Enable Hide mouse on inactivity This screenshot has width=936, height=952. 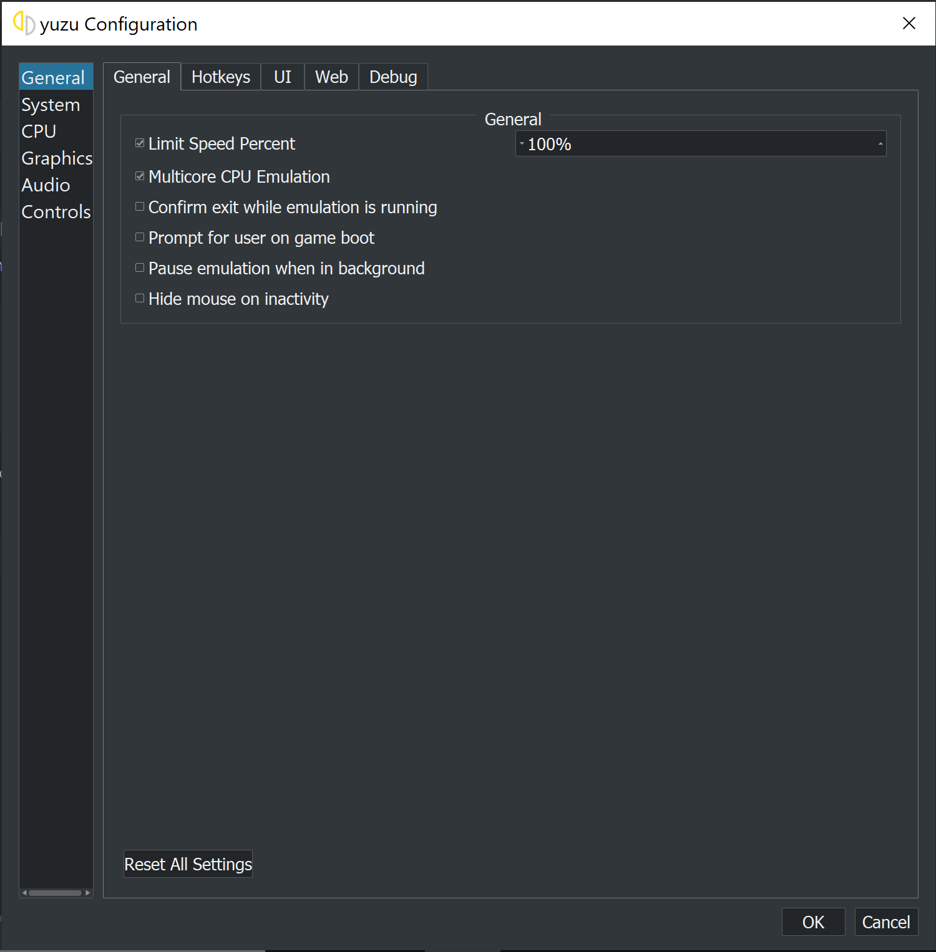(x=140, y=299)
